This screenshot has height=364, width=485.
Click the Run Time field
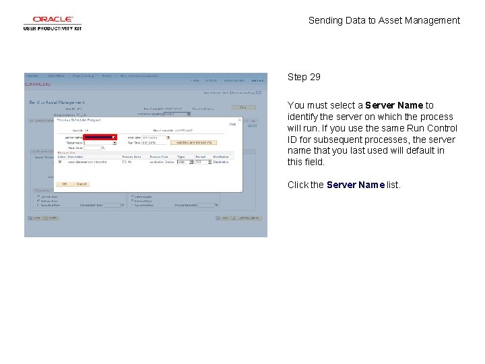154,143
